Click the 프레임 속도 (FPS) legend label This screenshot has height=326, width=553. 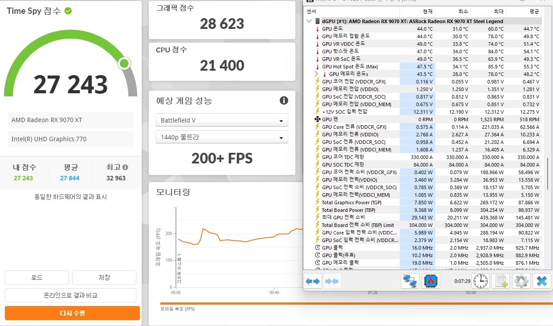tap(177, 309)
